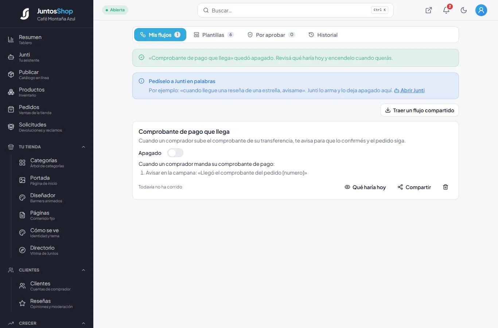Open Portada página de inicio

52,180
